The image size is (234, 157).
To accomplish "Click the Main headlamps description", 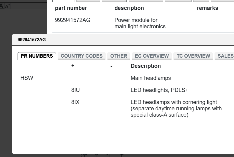I will 151,78.
